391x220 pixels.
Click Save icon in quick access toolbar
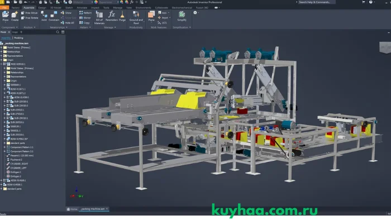[x=20, y=2]
